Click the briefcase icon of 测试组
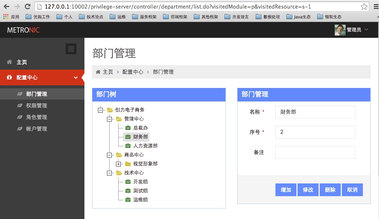The height and width of the screenshot is (219, 379). coord(128,191)
